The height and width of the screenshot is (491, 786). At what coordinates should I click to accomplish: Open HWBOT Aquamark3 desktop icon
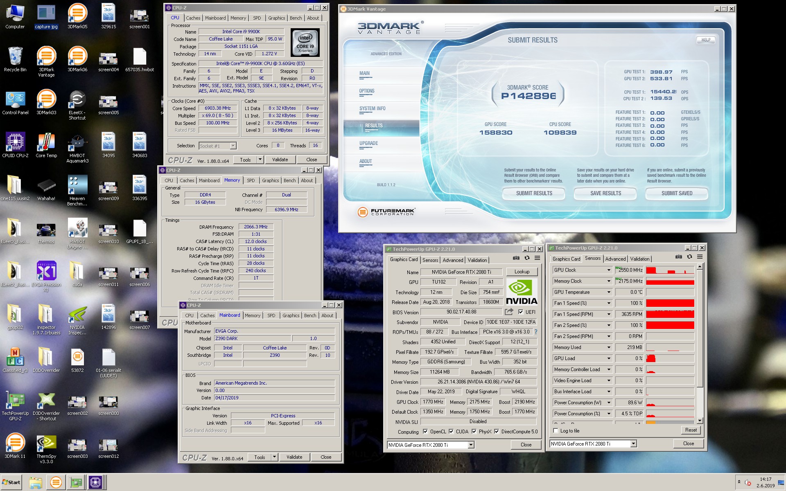[77, 147]
